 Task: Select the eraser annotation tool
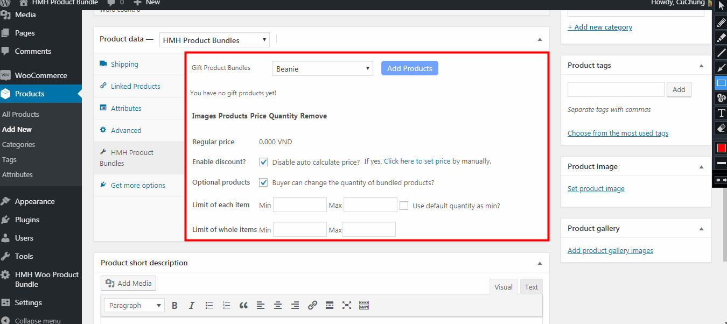coord(722,128)
